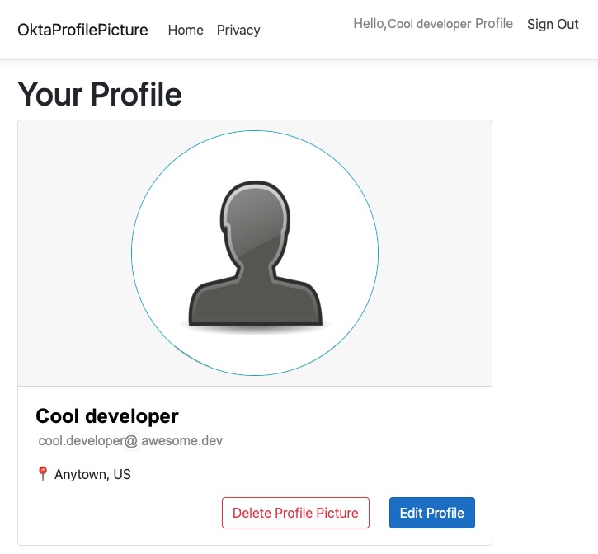This screenshot has width=598, height=554.
Task: Open the Privacy page
Action: click(238, 30)
